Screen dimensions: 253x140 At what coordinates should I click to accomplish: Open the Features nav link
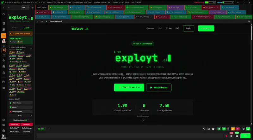coord(150,28)
